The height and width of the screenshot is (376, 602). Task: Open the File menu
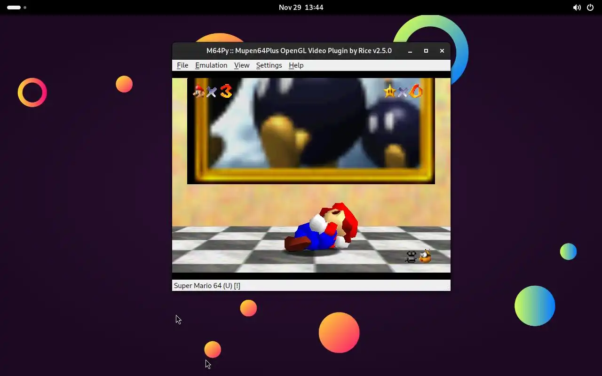point(182,65)
